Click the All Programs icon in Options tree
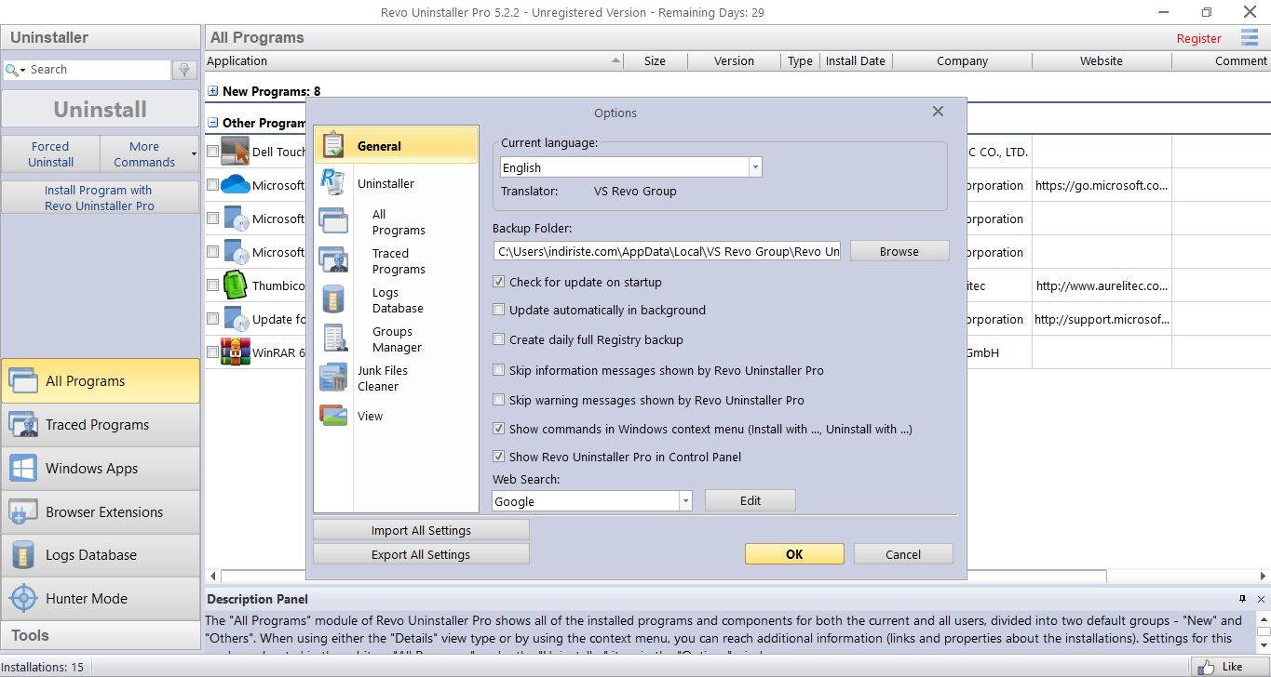Screen dimensions: 1271x677 point(332,220)
